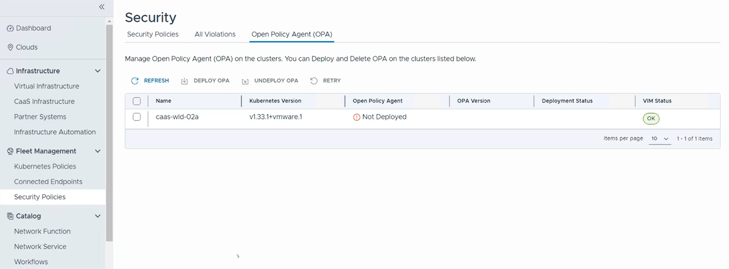Click the Refresh circular arrow icon
Image resolution: width=729 pixels, height=269 pixels.
(x=135, y=81)
